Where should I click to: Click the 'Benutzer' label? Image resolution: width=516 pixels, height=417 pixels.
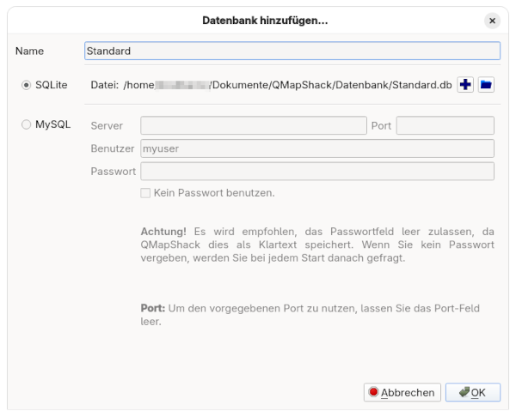pos(112,148)
